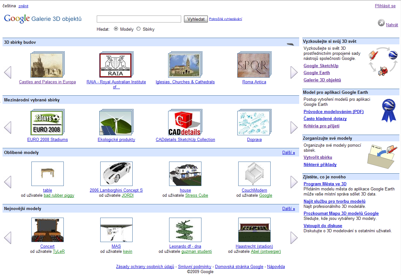Open the wind turbine Ekologické produkty thumbnail
Viewport: 401px width, 275px height.
(x=116, y=122)
